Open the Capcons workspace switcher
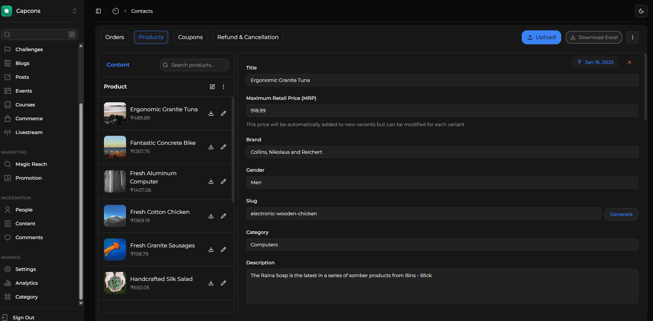653x321 pixels. pos(39,11)
